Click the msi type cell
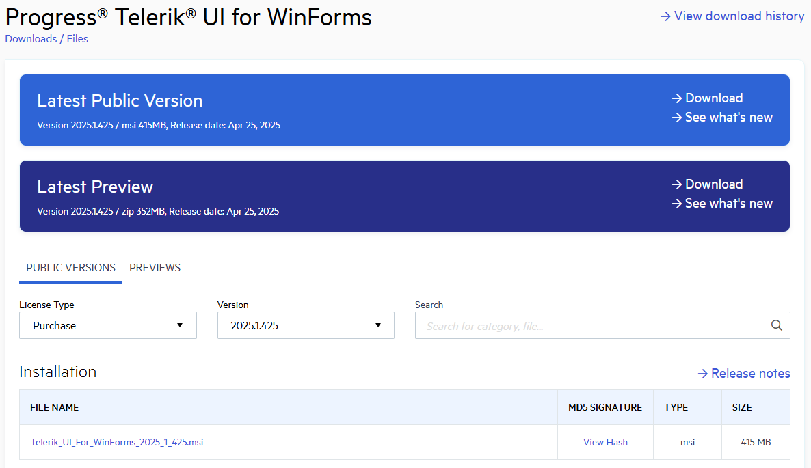 [687, 442]
